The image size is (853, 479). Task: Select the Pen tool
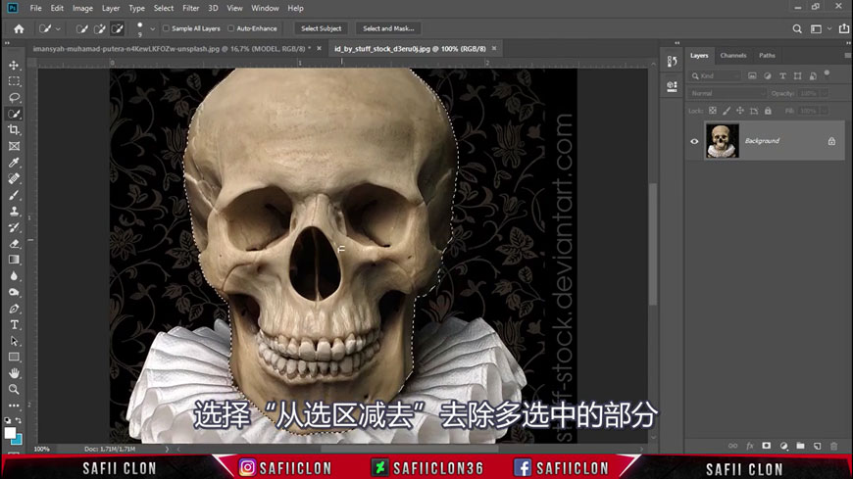14,309
